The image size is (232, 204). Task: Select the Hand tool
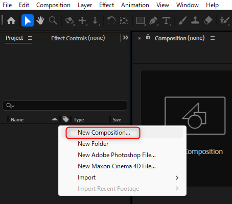(x=40, y=20)
